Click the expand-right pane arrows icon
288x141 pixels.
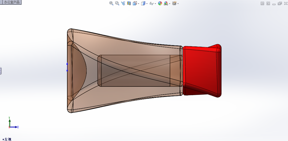(268, 4)
